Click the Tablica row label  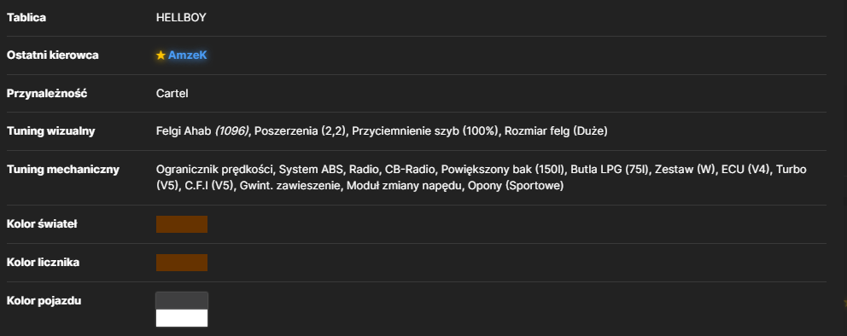26,17
